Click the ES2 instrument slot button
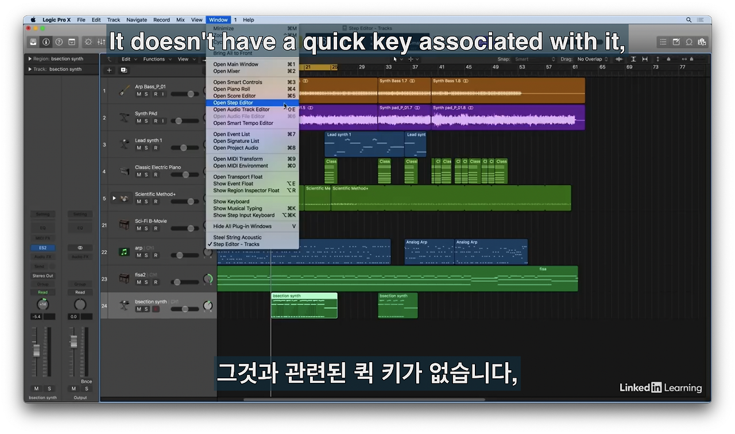This screenshot has width=735, height=434. (x=42, y=248)
